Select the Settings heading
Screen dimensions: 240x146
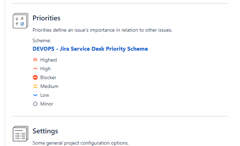(45, 131)
